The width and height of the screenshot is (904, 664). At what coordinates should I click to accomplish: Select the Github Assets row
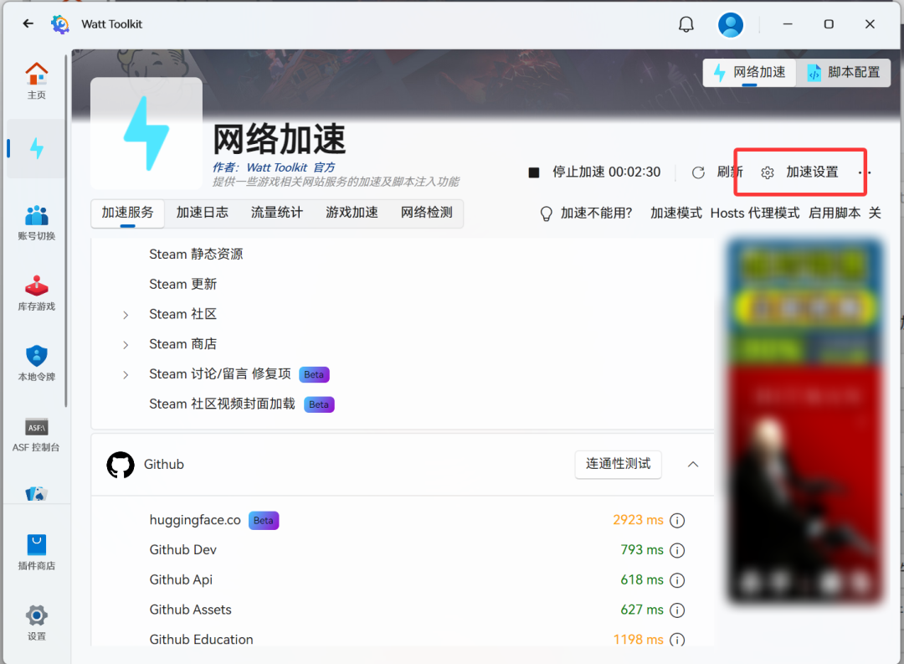click(403, 610)
